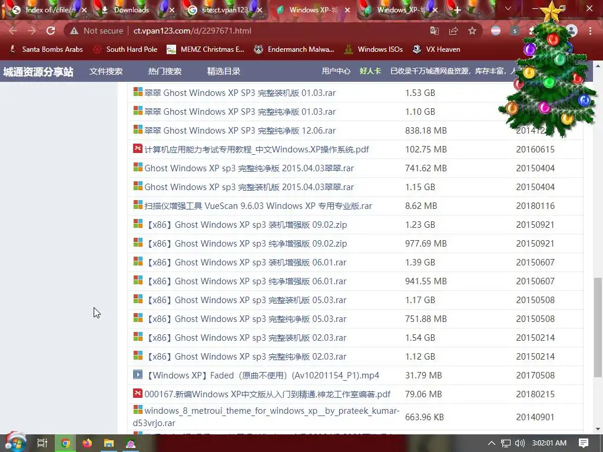
Task: Open VX Heaven bookmark
Action: coord(436,49)
